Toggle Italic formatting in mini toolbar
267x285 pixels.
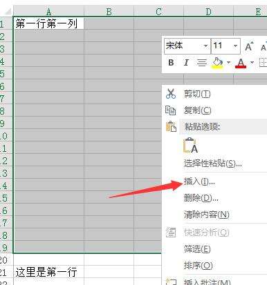pos(186,63)
